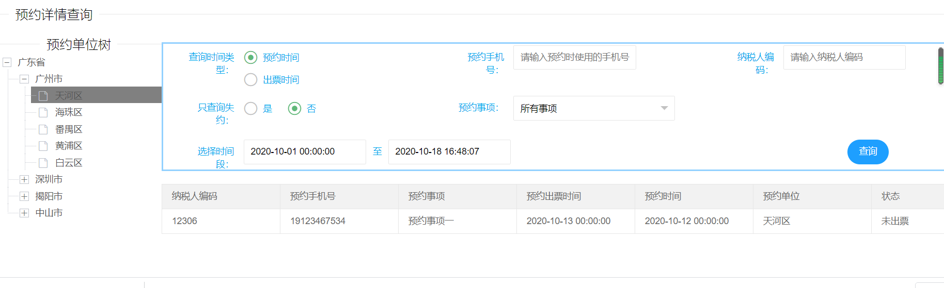Image resolution: width=944 pixels, height=288 pixels.
Task: Click the file icon beside 天河区
Action: [43, 96]
